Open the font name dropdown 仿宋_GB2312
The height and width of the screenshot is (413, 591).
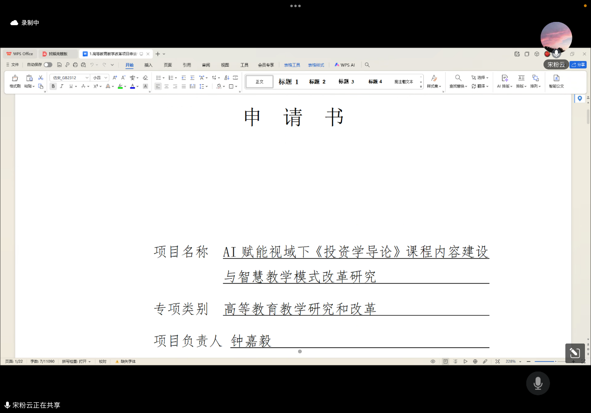click(x=70, y=77)
